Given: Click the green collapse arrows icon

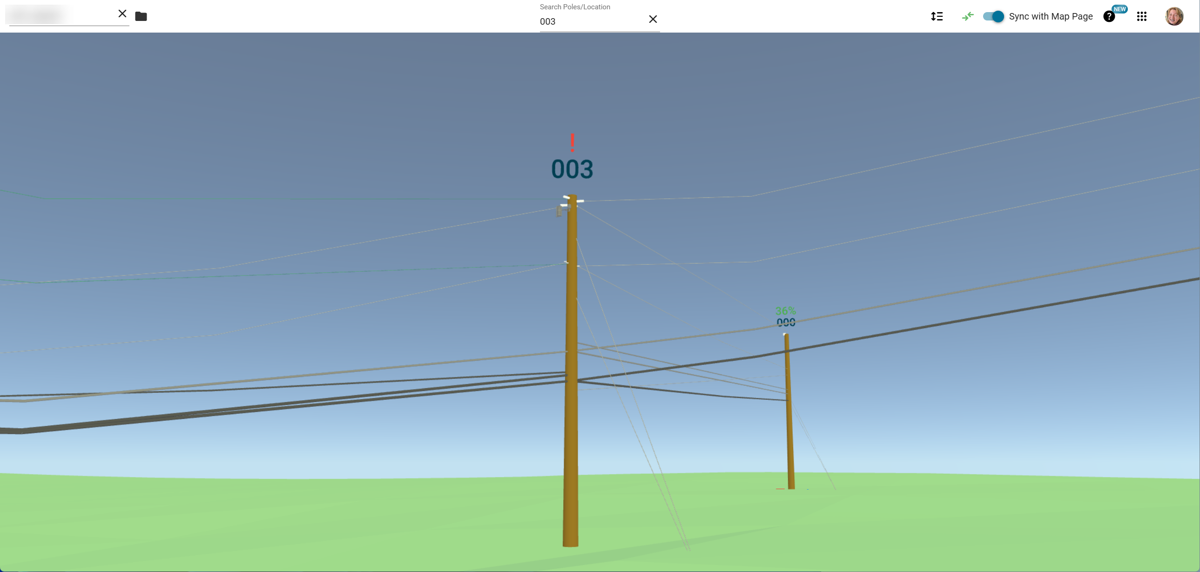Looking at the screenshot, I should click(968, 17).
